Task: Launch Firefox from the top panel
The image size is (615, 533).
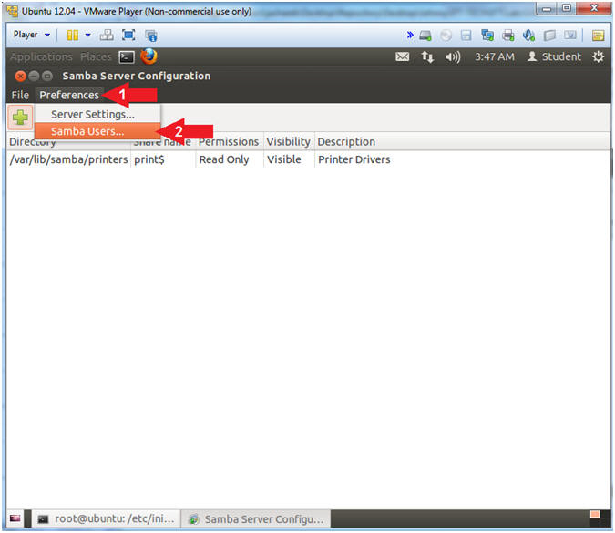Action: [x=149, y=56]
